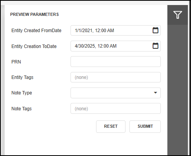This screenshot has height=156, width=191.
Task: Expand the Note Type dropdown arrow
Action: point(155,93)
